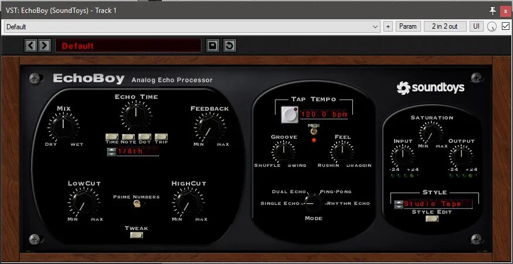513x264 pixels.
Task: Click the Echo Time knob
Action: (x=136, y=115)
